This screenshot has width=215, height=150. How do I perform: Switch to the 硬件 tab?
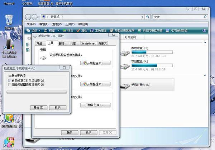click(x=62, y=43)
